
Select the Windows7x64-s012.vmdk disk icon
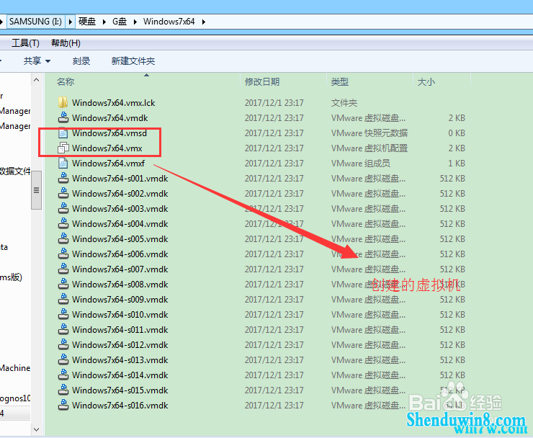click(x=63, y=345)
